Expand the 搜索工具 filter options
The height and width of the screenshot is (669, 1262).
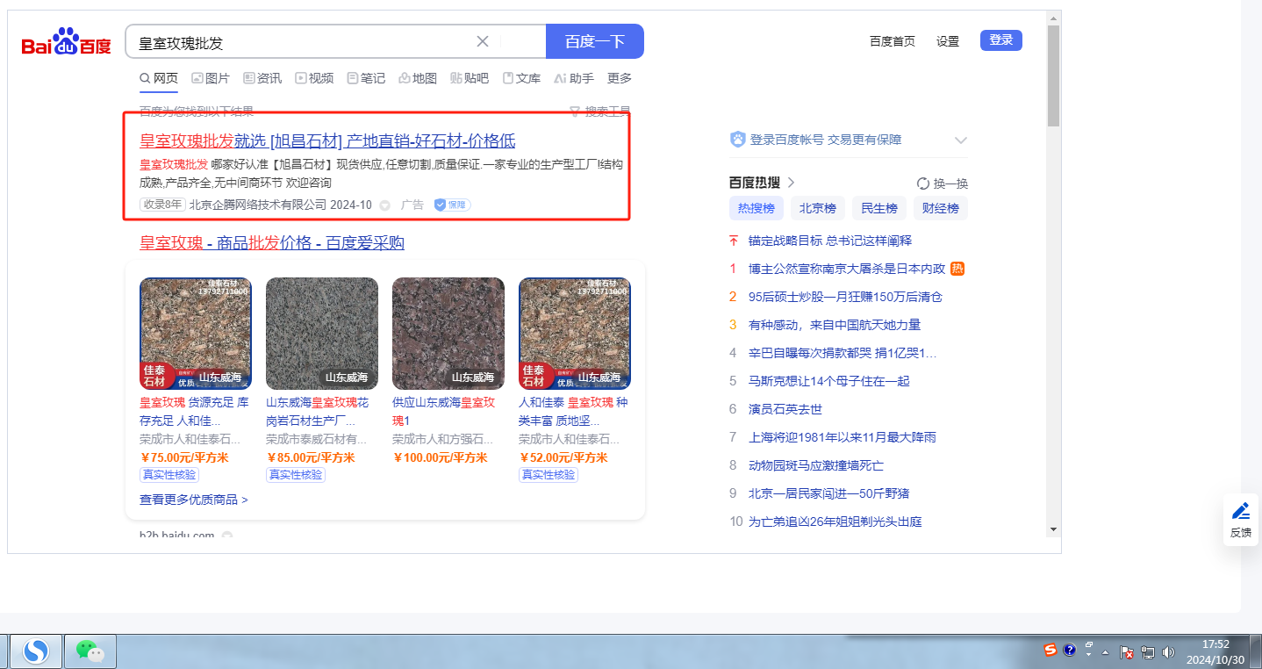(600, 111)
